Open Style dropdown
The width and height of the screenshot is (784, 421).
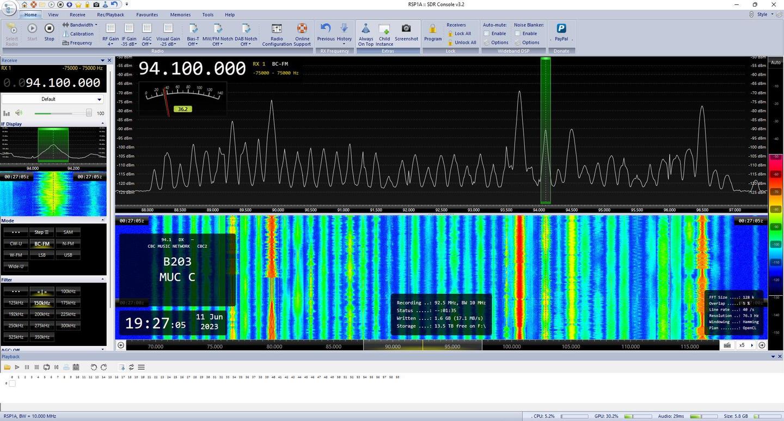click(x=765, y=15)
